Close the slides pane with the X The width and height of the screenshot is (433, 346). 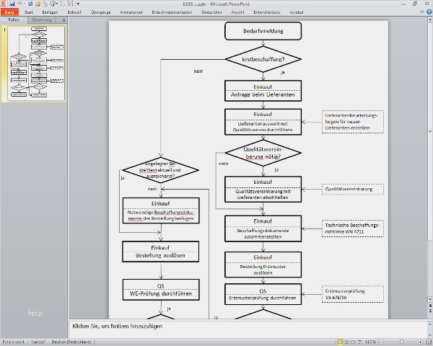[64, 20]
